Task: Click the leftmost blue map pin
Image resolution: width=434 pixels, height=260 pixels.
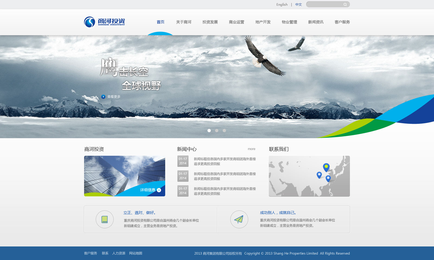Action: pyautogui.click(x=319, y=175)
